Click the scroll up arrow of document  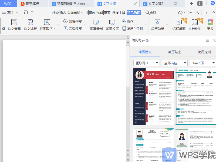(128, 42)
